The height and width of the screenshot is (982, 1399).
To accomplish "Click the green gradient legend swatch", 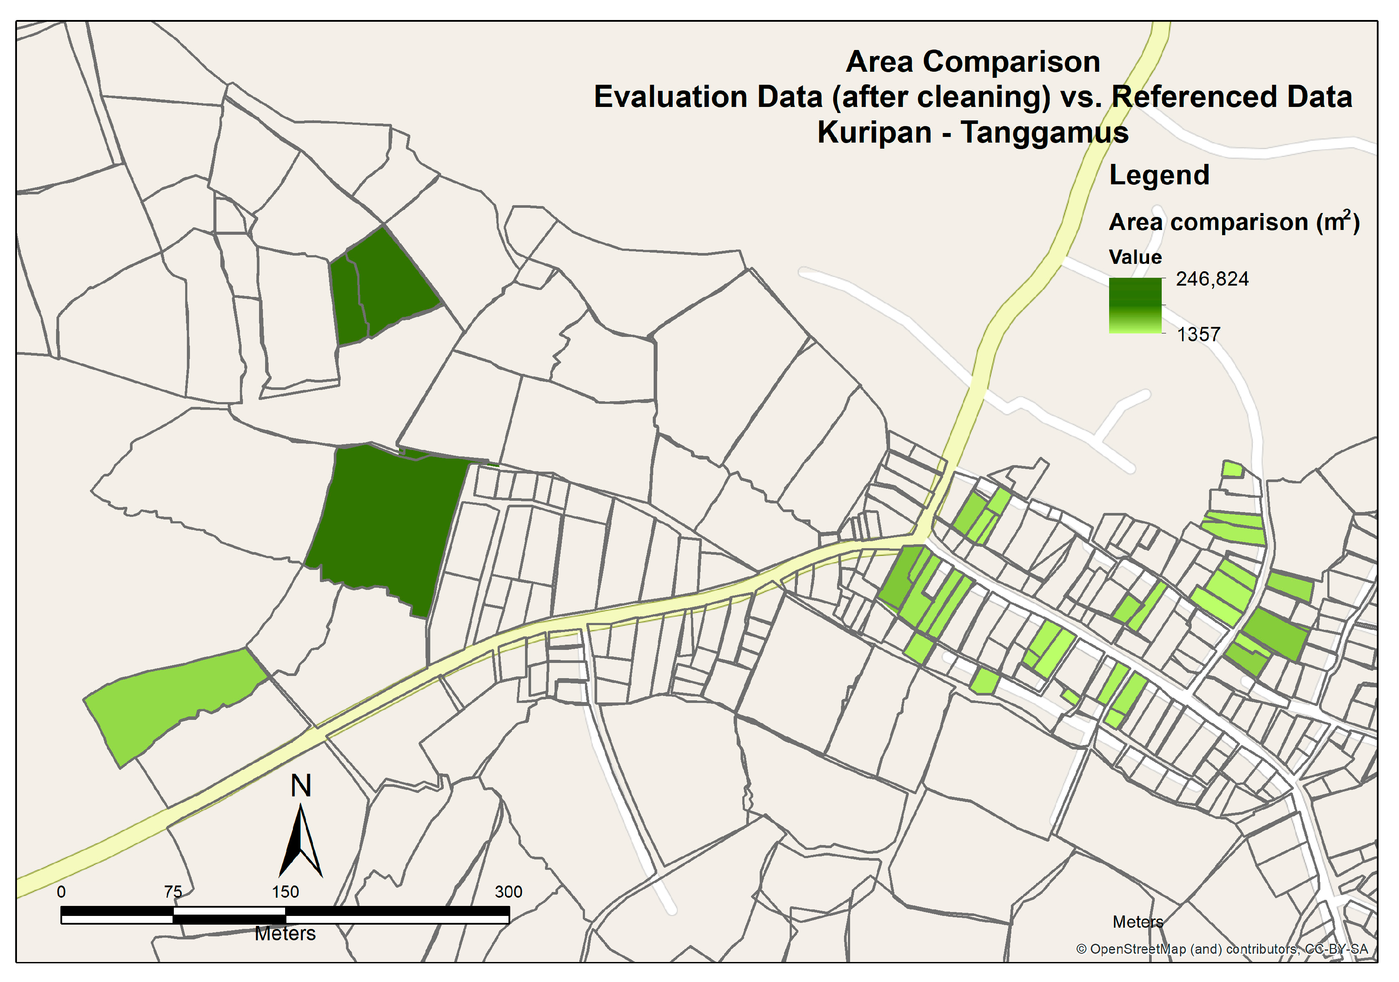I will (1135, 306).
